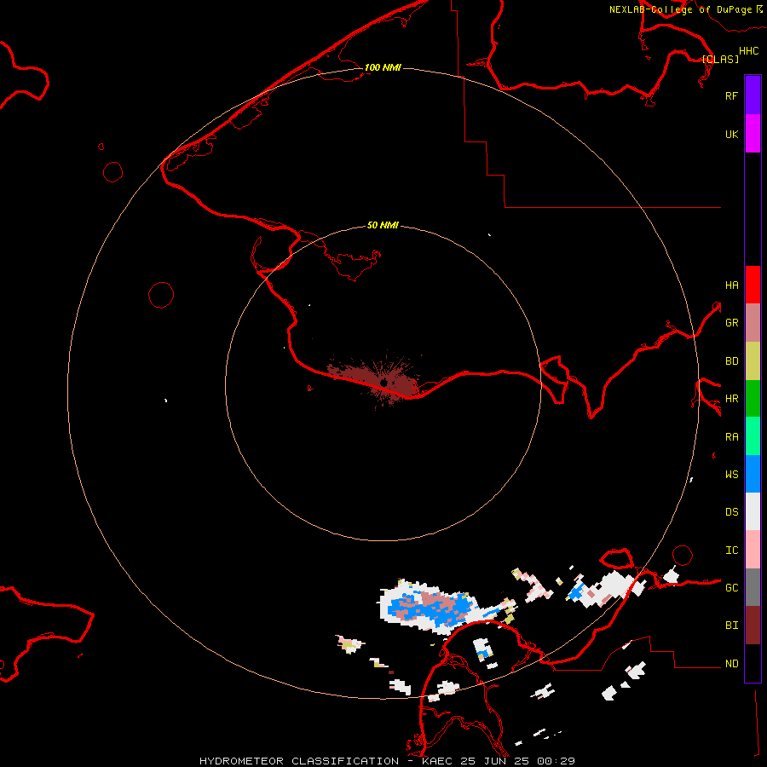Click the RA legend label
The width and height of the screenshot is (767, 767).
point(731,437)
